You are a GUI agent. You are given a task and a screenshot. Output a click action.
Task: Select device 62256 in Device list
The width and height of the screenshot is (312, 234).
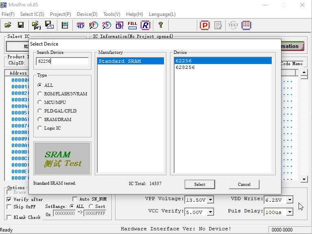[223, 61]
